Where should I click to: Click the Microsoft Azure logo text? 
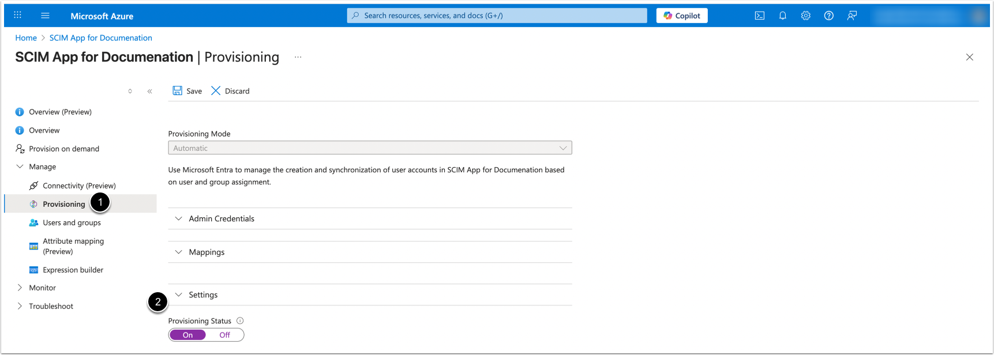pyautogui.click(x=102, y=16)
